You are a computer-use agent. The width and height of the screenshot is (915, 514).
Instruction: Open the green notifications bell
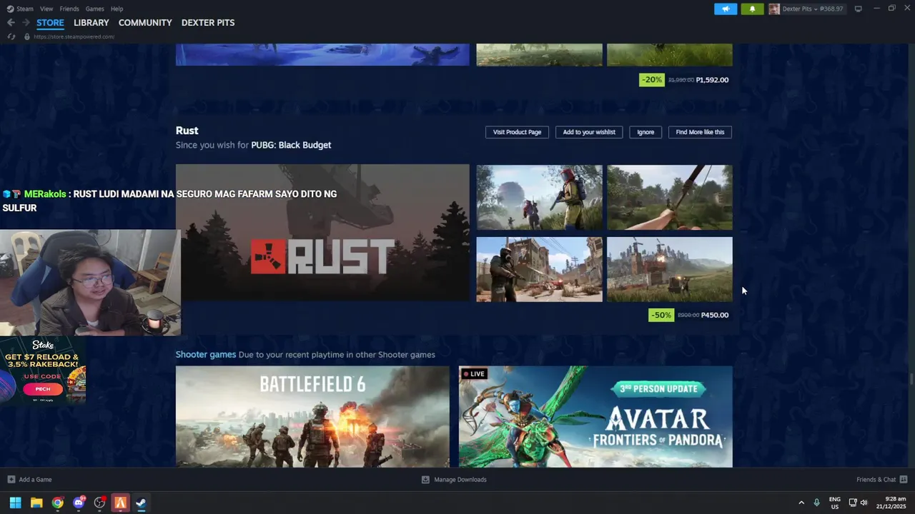[x=752, y=9]
